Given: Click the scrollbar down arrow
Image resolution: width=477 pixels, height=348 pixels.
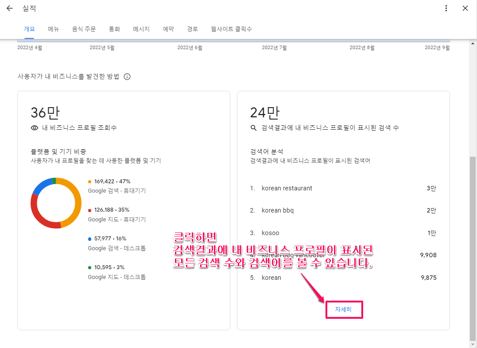Looking at the screenshot, I should coord(473,345).
